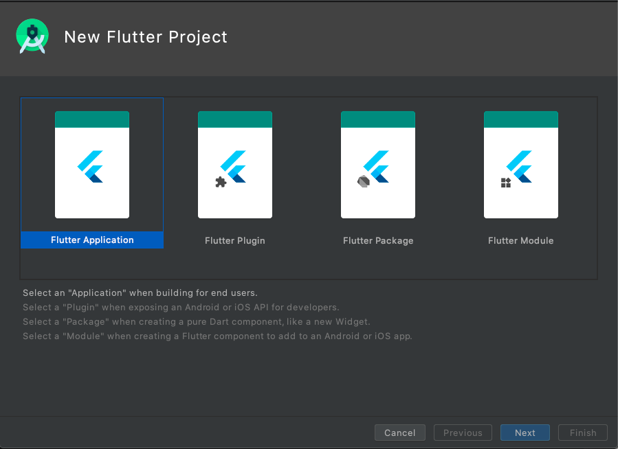
Task: Click the Finish button
Action: 583,433
